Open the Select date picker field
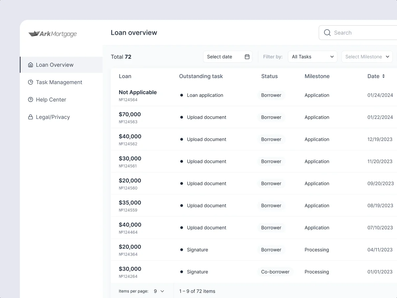Screen dimensions: 397x298 (228, 57)
